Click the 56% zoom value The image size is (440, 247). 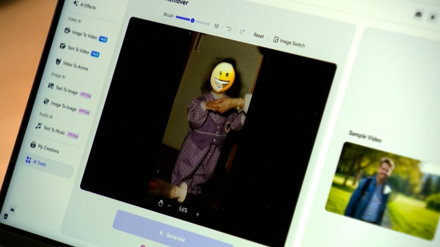[183, 209]
